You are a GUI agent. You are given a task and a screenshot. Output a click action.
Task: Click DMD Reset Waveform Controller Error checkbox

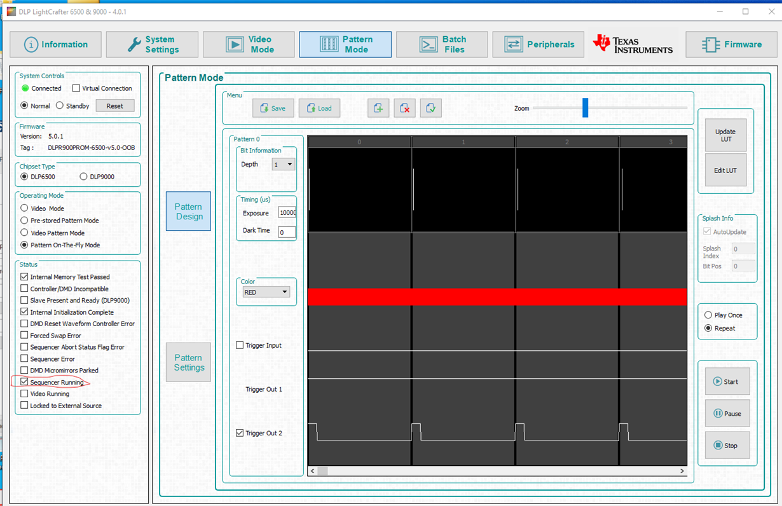[x=24, y=324]
